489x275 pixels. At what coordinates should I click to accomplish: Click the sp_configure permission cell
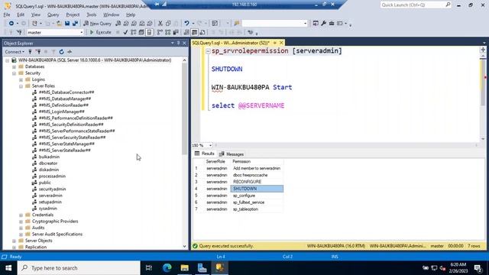(x=257, y=196)
